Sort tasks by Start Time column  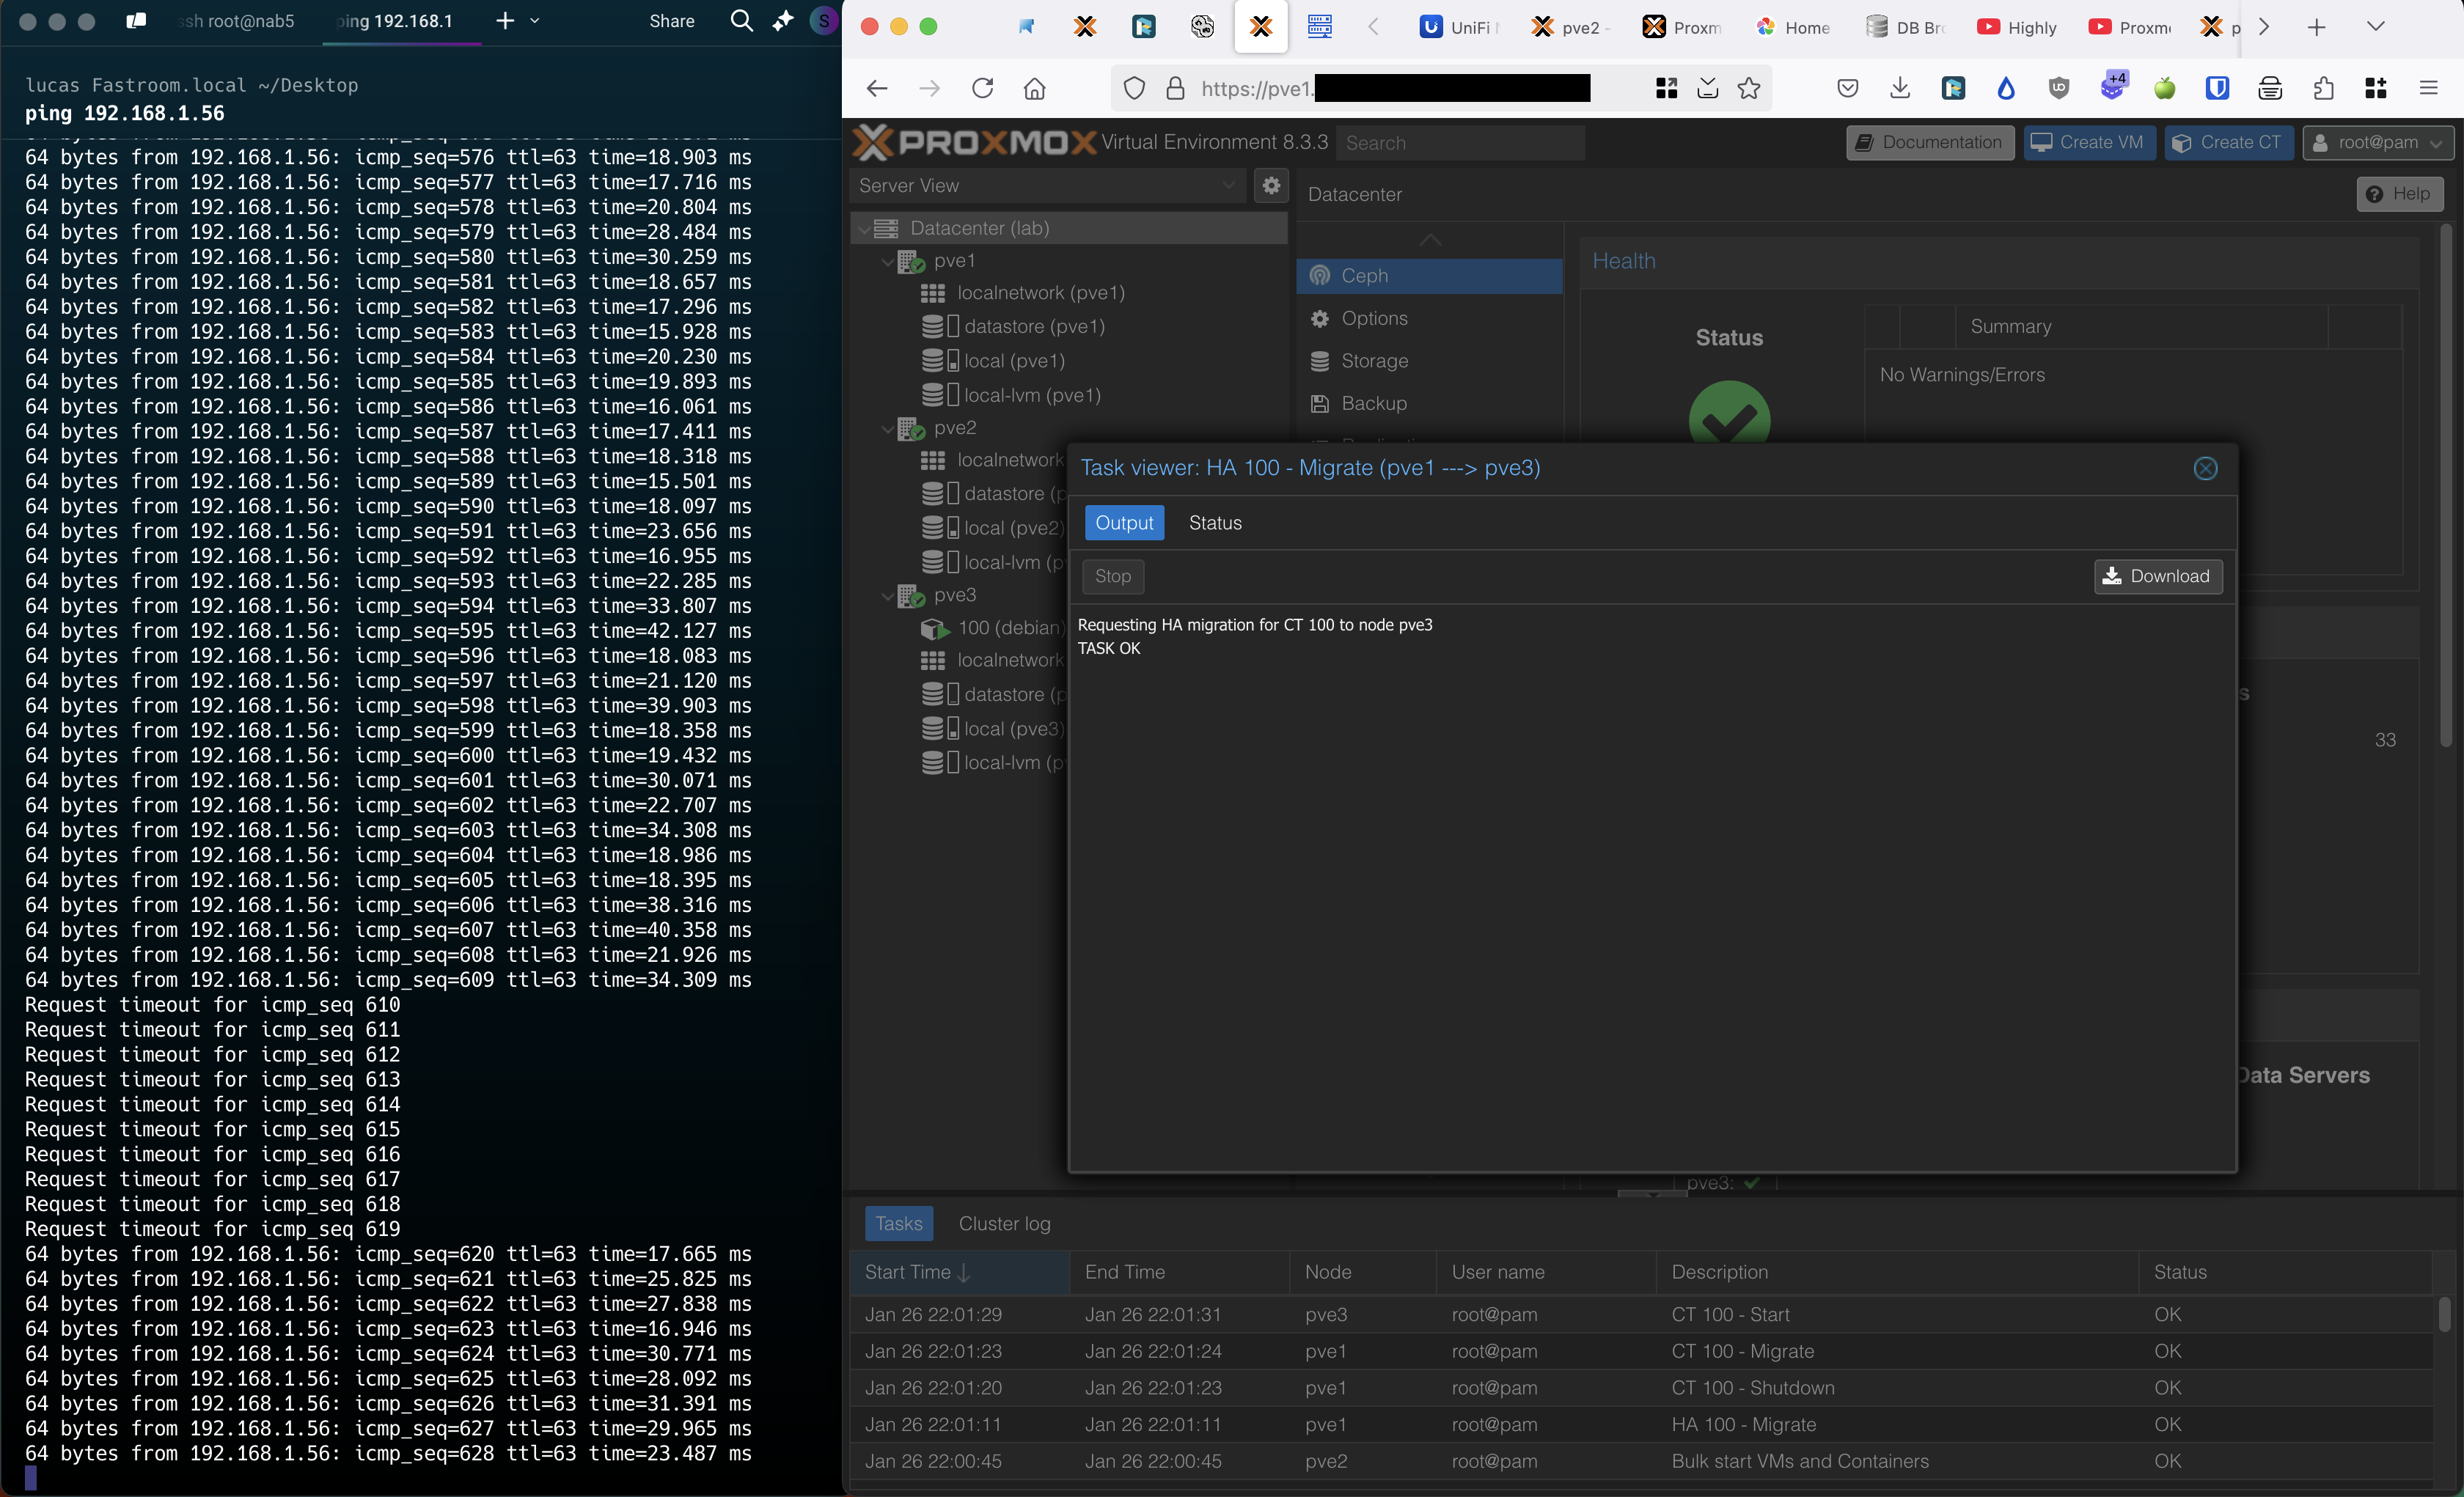point(960,1272)
